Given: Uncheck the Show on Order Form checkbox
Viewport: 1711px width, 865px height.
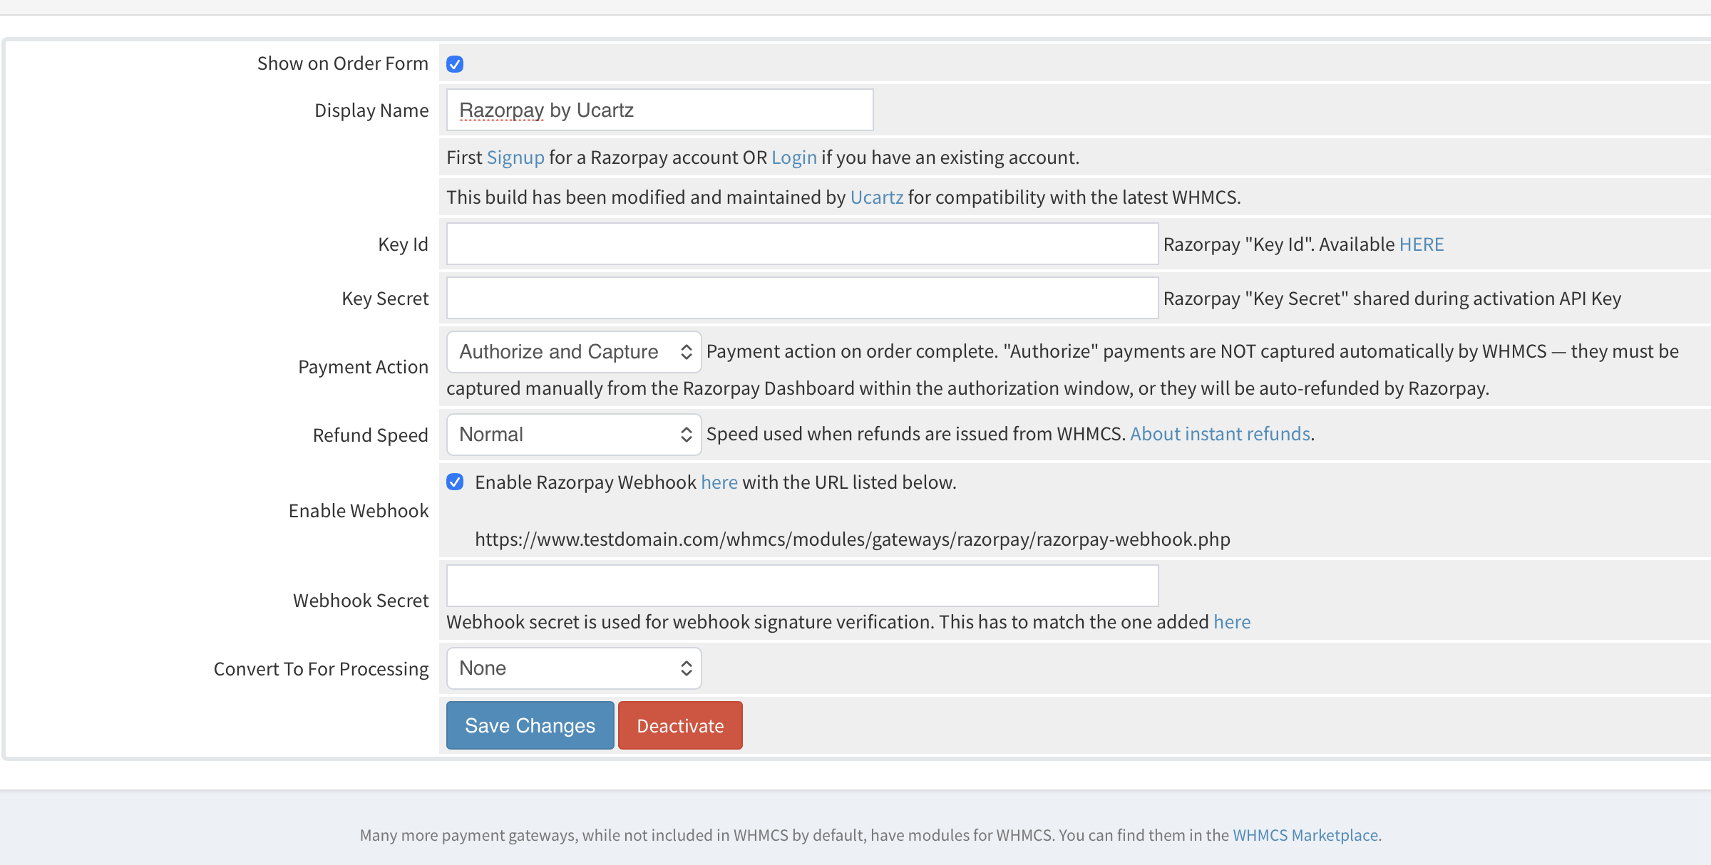Looking at the screenshot, I should [455, 64].
